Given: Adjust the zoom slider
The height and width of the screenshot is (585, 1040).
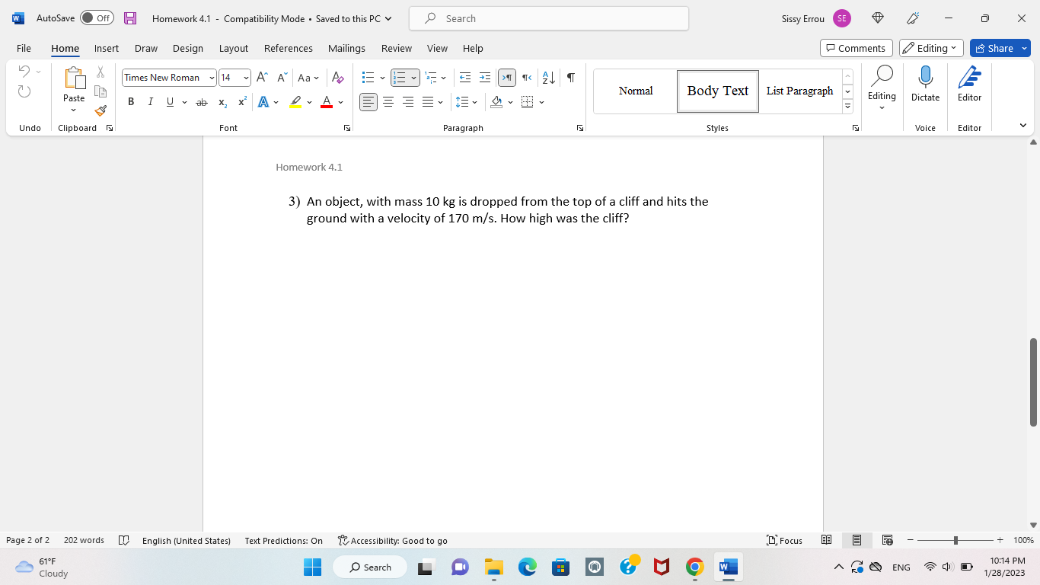Looking at the screenshot, I should point(955,540).
